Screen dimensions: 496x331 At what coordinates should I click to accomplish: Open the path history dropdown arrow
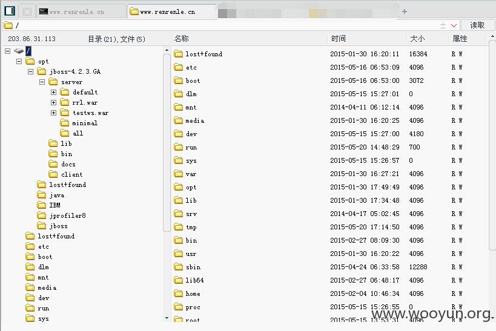click(x=454, y=25)
